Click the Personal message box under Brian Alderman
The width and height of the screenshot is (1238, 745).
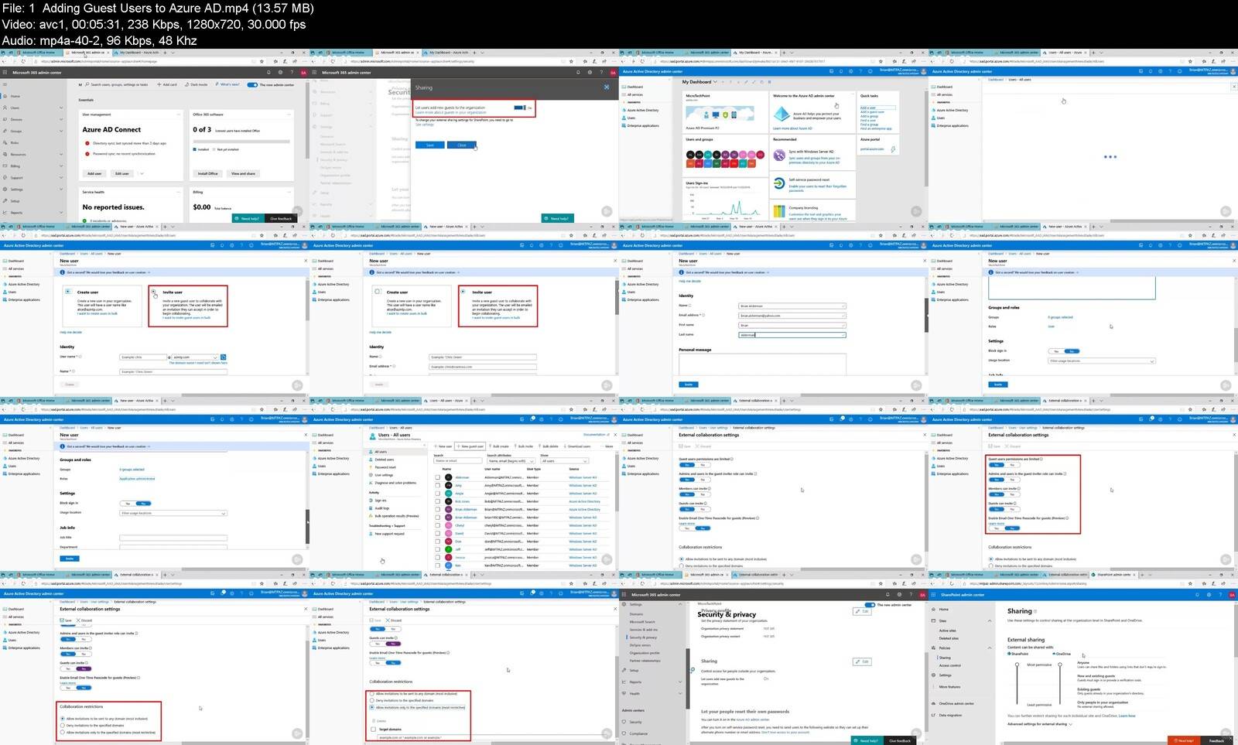coord(762,363)
